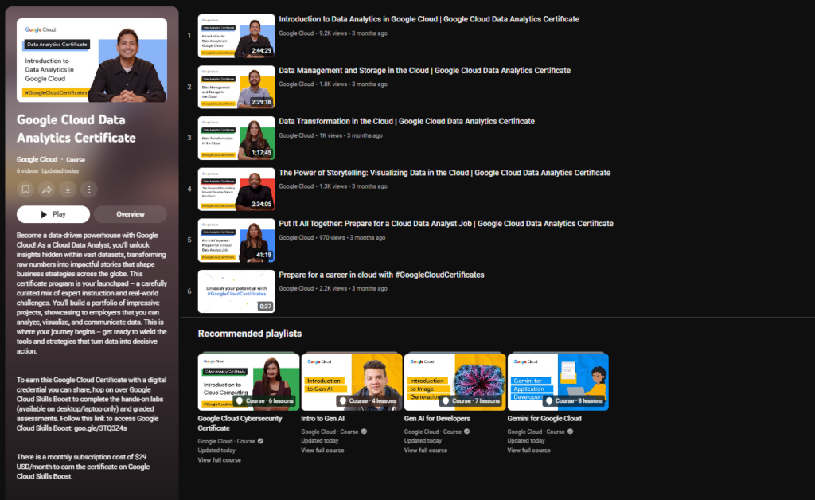Click Course 8 lessons badge on Gemini card
This screenshot has width=815, height=500.
pyautogui.click(x=575, y=401)
